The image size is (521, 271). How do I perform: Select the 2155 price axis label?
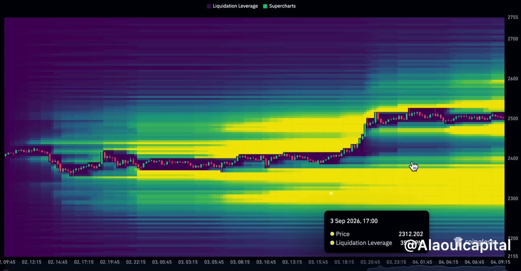[513, 256]
